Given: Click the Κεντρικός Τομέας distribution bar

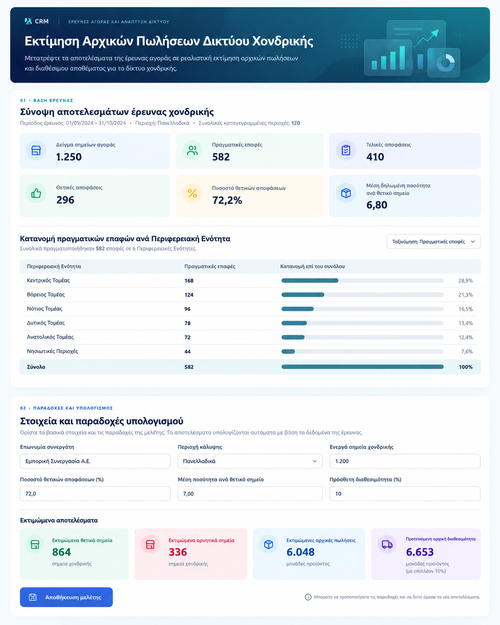Looking at the screenshot, I should pos(362,280).
